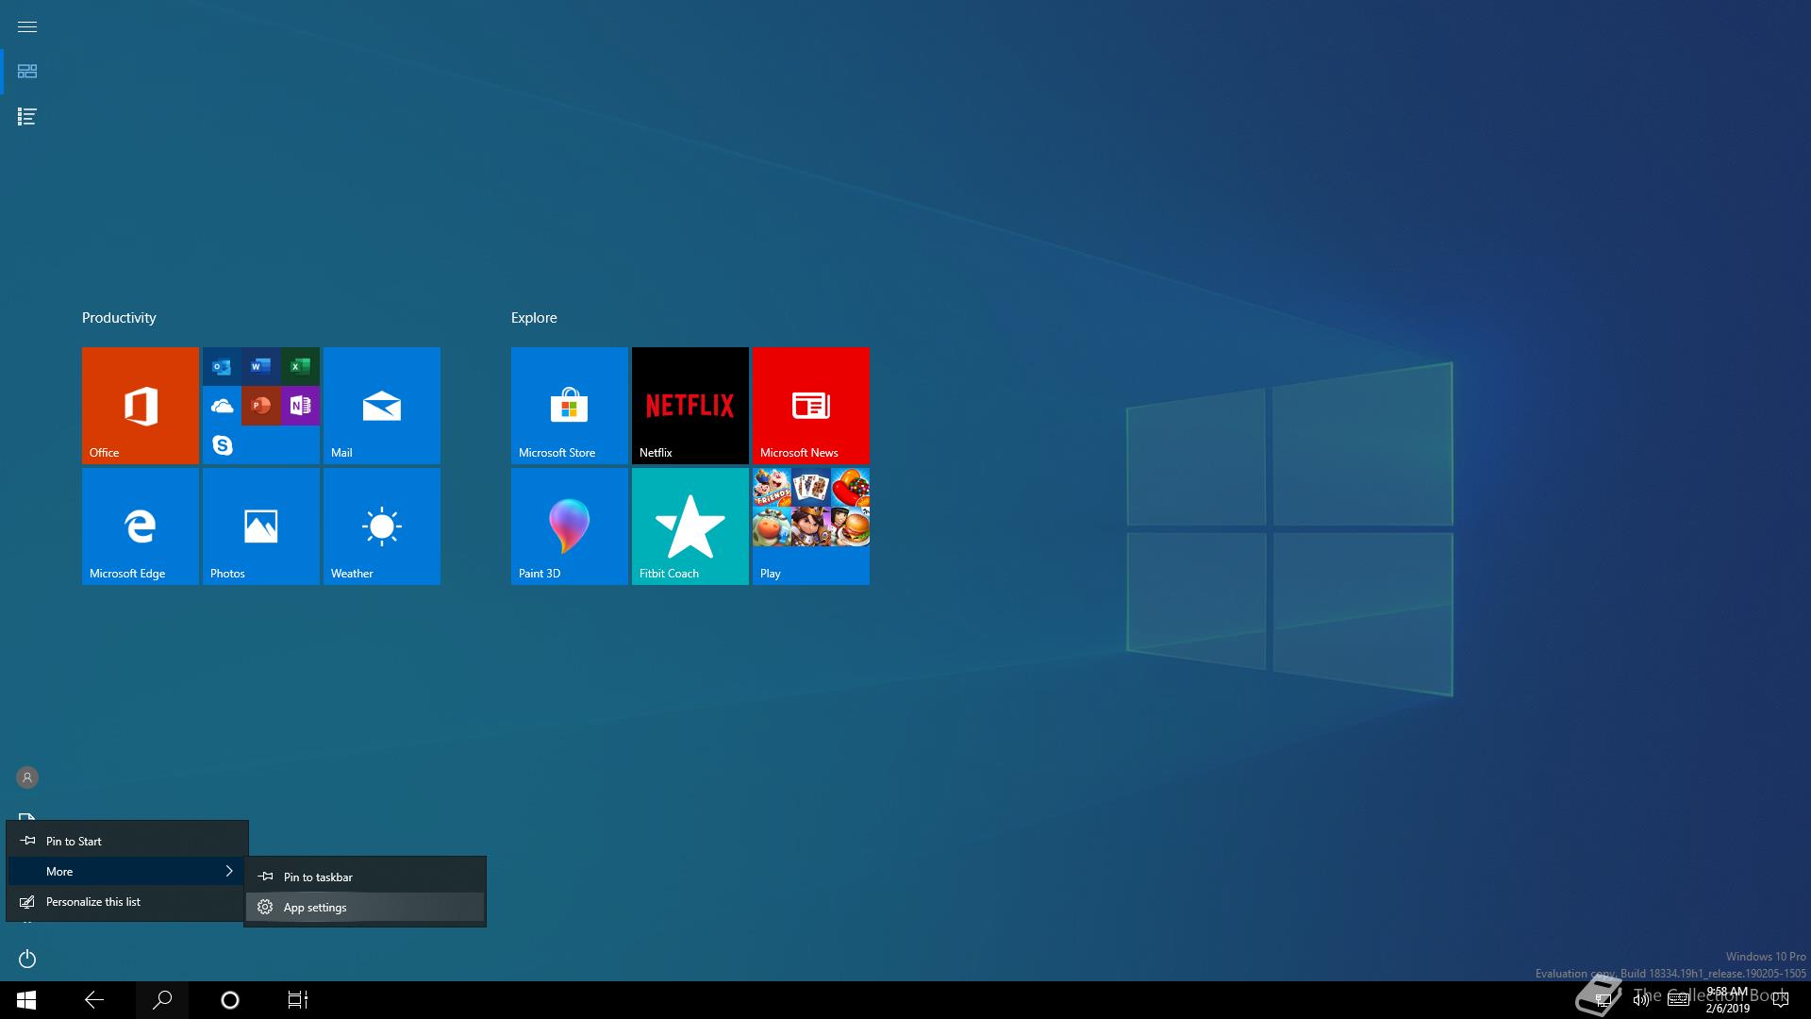The height and width of the screenshot is (1019, 1811).
Task: Launch Microsoft Store tile
Action: pos(569,406)
